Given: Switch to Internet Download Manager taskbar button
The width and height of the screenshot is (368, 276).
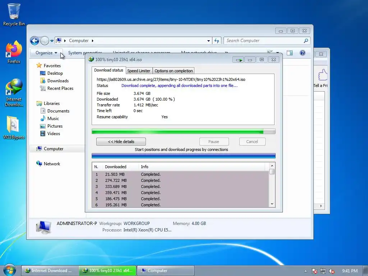Looking at the screenshot, I should (50, 271).
